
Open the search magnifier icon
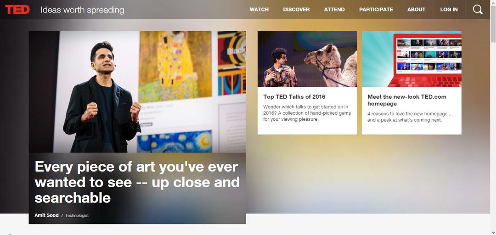tap(478, 10)
